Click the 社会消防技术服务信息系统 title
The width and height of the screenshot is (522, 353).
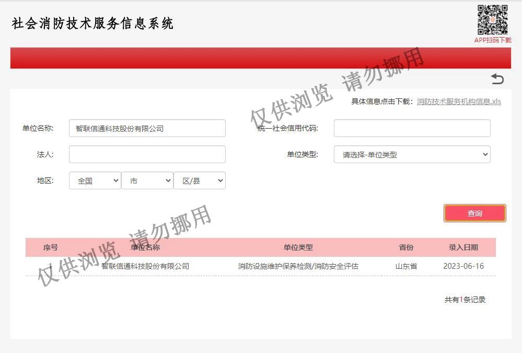tap(92, 24)
